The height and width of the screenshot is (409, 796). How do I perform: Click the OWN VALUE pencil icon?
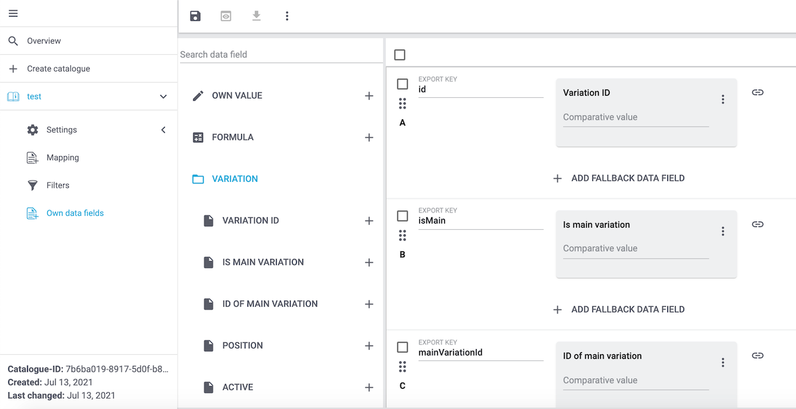(198, 96)
